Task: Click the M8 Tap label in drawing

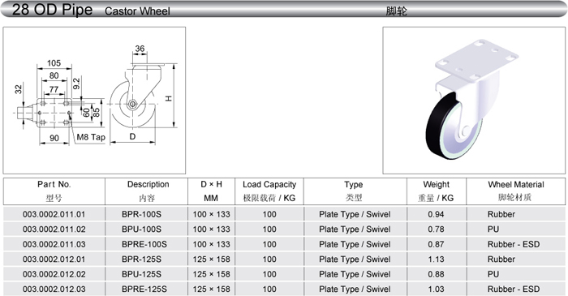Action: coord(91,137)
